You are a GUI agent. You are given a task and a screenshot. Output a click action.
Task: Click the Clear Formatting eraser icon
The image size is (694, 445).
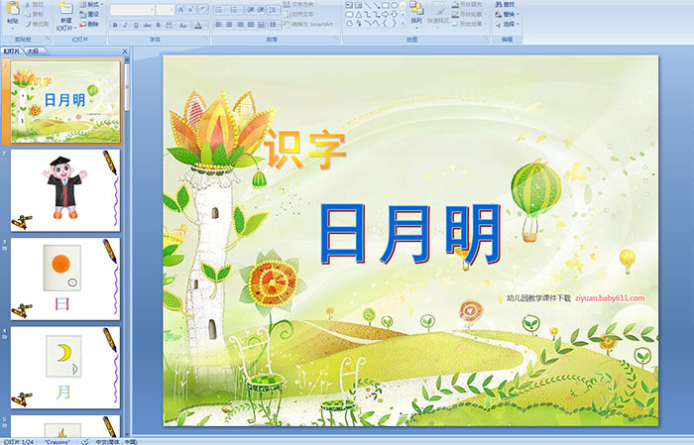coord(202,10)
